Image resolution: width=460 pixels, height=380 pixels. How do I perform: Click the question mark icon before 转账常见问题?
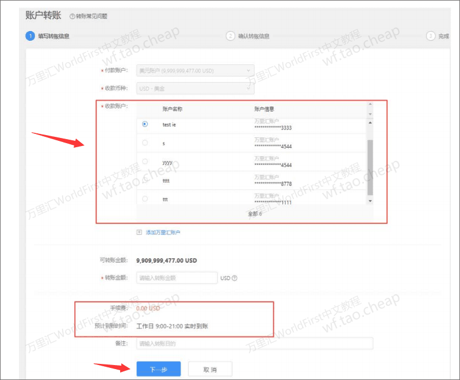72,16
